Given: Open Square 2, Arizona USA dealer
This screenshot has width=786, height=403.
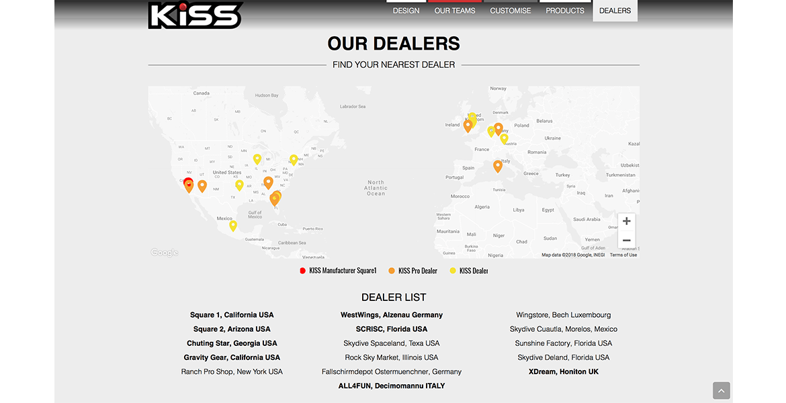Looking at the screenshot, I should (232, 329).
